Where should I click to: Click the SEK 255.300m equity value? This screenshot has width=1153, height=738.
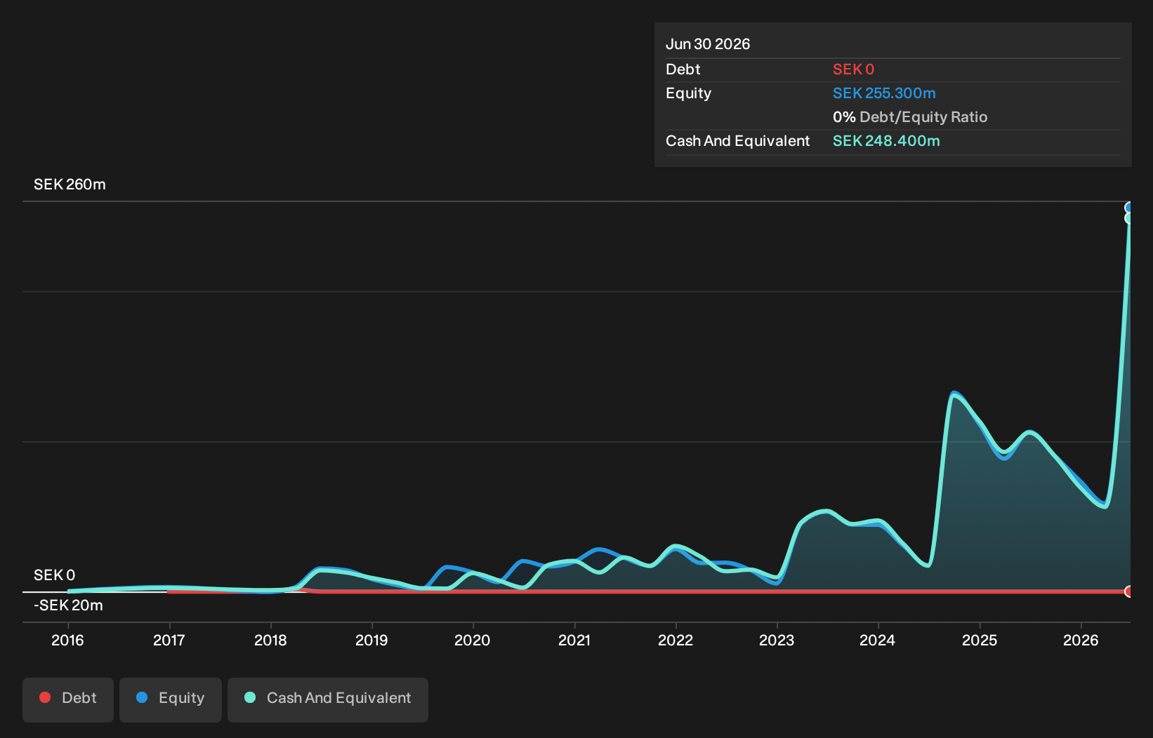[x=884, y=93]
